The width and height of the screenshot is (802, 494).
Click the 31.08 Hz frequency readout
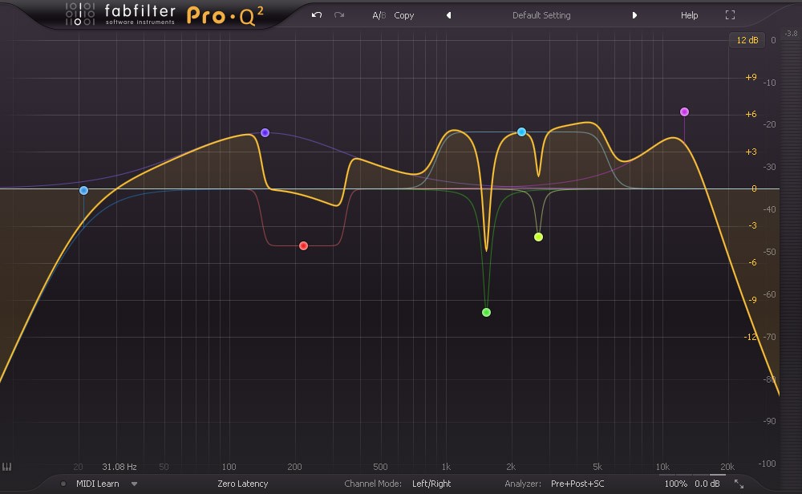[119, 467]
